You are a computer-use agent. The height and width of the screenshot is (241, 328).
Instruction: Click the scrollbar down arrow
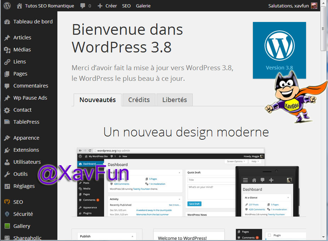pos(323,237)
